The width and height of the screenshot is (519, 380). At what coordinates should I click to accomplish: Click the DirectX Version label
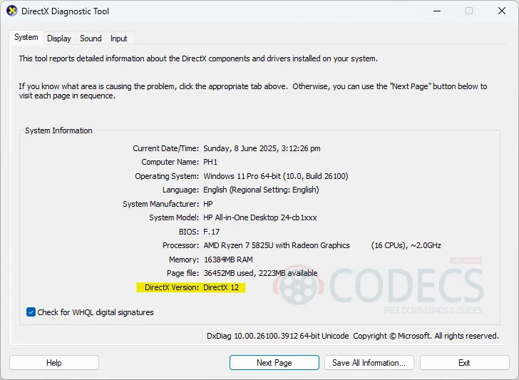coord(172,287)
